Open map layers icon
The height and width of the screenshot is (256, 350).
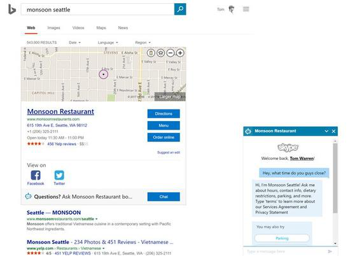[x=160, y=53]
